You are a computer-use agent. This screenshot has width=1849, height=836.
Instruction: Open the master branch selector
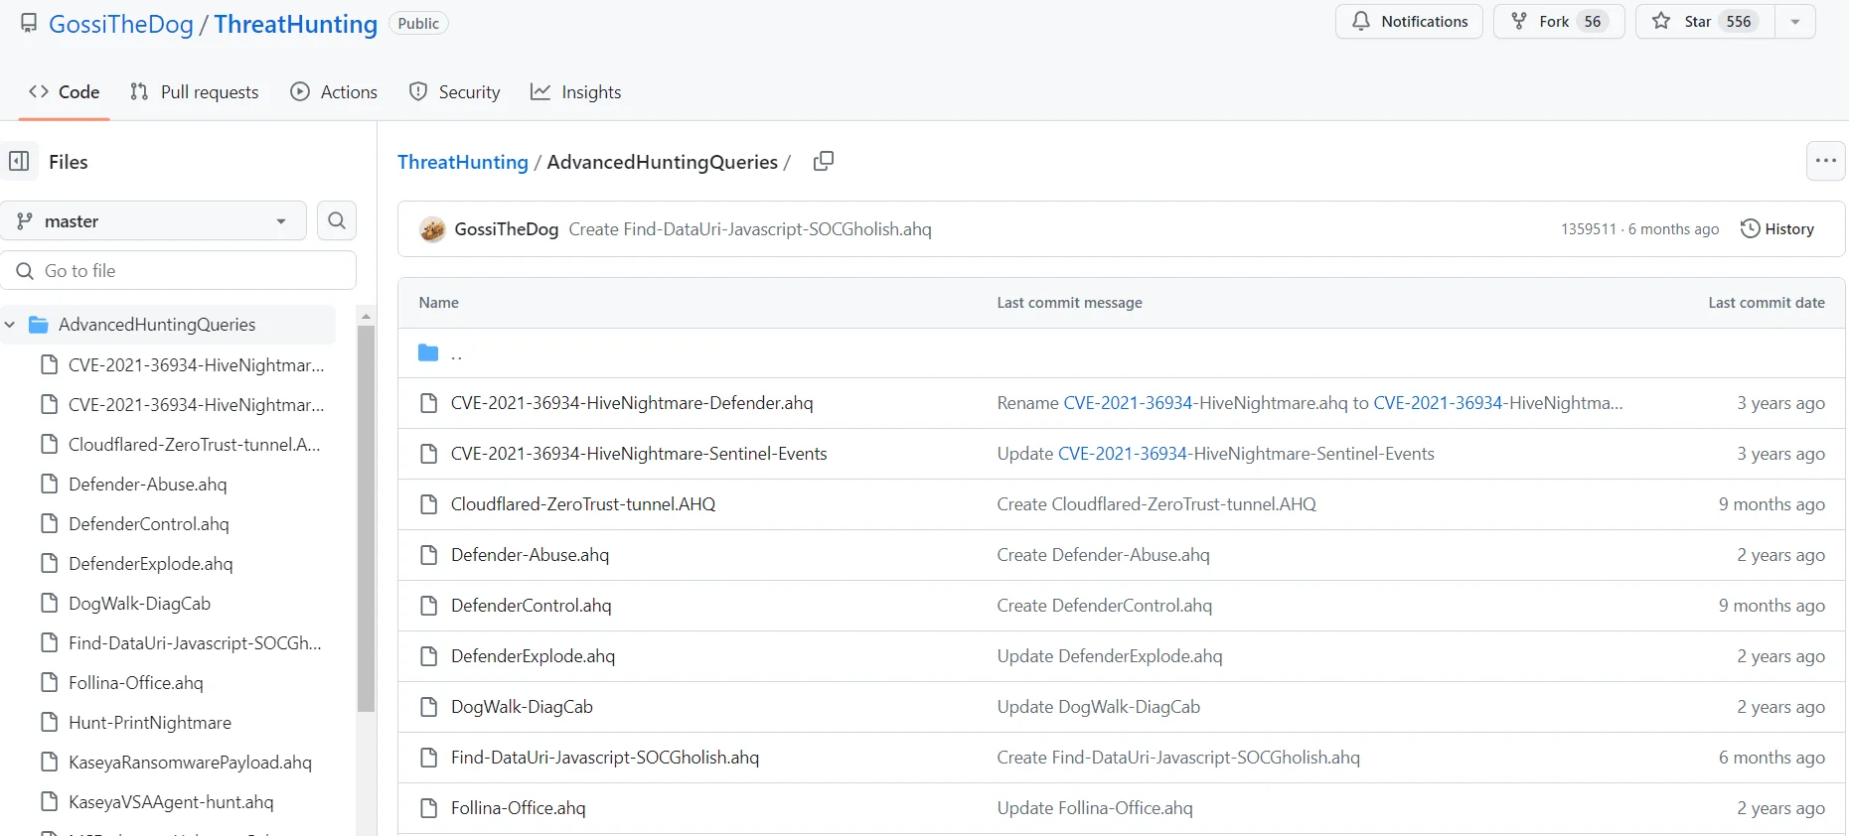(154, 220)
